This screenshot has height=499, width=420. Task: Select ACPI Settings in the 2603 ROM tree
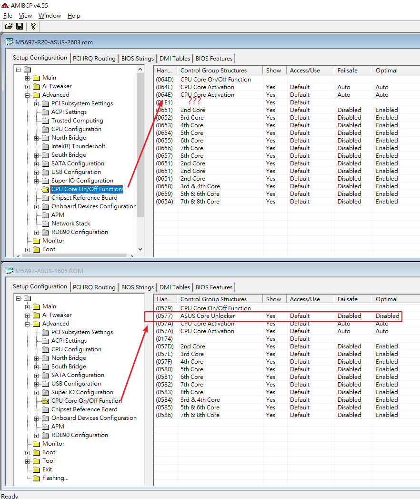point(69,112)
